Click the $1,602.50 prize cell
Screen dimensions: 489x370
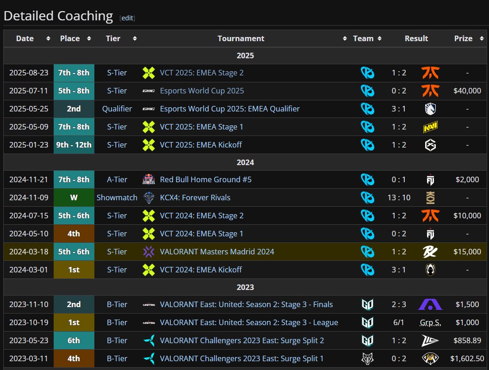[467, 358]
